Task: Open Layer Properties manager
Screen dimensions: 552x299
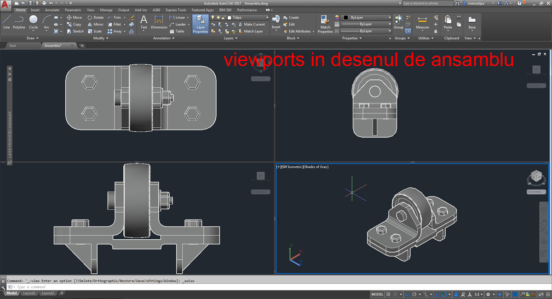Action: pyautogui.click(x=201, y=24)
